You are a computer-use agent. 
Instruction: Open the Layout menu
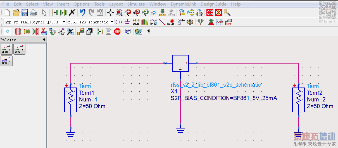tap(116, 4)
